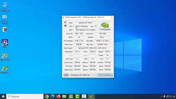Expand the hidden system tray icons chevron
This screenshot has width=176, height=99.
[161, 97]
